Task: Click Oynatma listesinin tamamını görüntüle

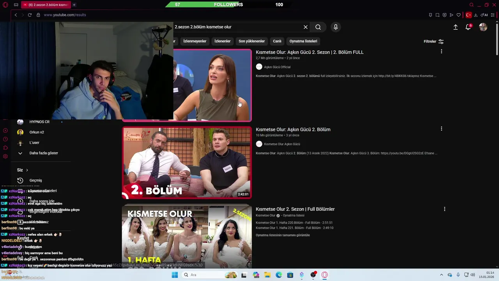Action: coord(283,235)
